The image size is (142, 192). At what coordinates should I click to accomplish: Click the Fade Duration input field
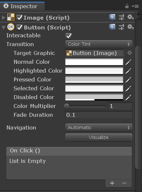(x=99, y=115)
